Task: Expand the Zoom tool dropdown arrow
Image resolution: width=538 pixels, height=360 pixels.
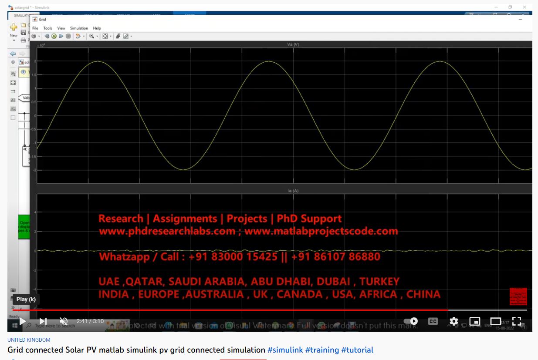Action: (97, 36)
